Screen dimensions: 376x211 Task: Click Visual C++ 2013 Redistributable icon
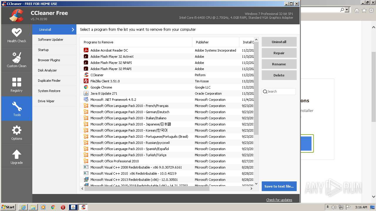pos(86,179)
